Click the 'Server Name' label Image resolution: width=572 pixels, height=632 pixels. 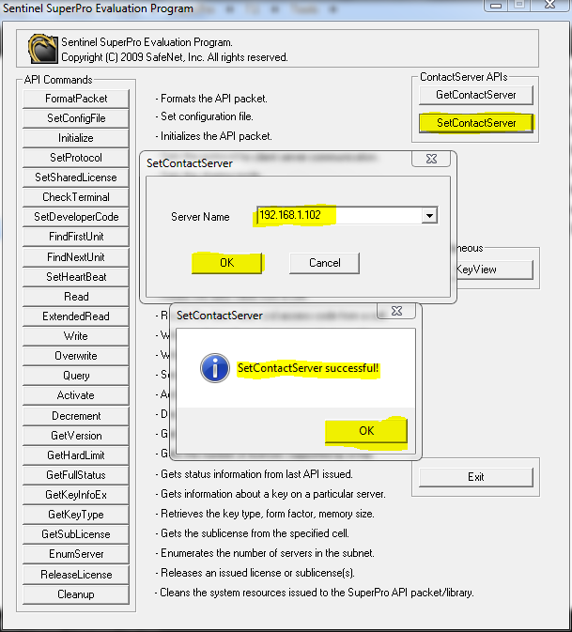pyautogui.click(x=200, y=217)
